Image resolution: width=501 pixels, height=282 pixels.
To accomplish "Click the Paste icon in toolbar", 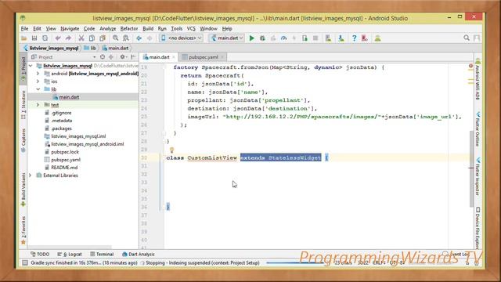I will tap(103, 38).
